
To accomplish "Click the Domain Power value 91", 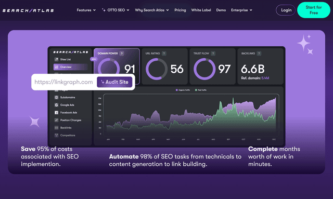I will [x=130, y=69].
